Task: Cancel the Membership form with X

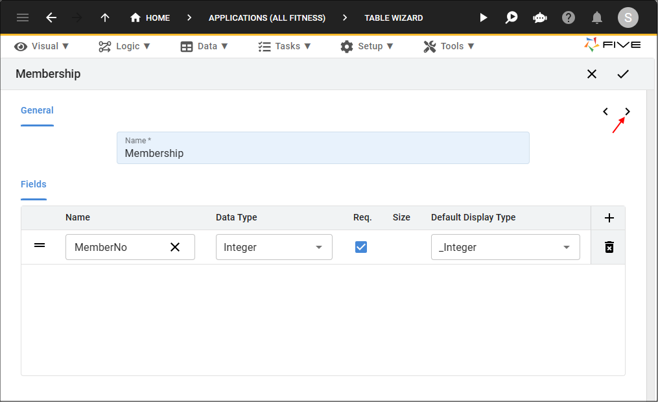Action: [592, 74]
